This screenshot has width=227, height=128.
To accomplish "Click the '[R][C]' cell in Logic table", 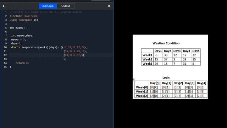I will 155,87.
